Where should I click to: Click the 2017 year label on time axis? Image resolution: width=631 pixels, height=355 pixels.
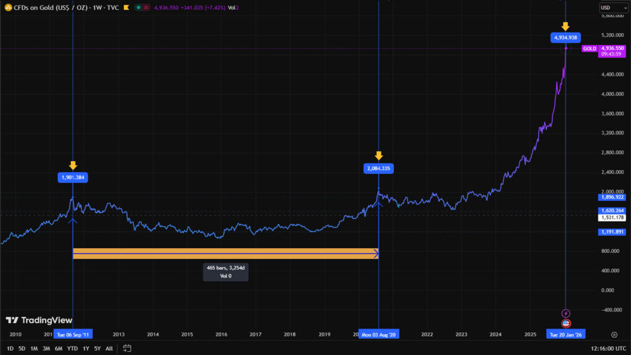(x=256, y=335)
